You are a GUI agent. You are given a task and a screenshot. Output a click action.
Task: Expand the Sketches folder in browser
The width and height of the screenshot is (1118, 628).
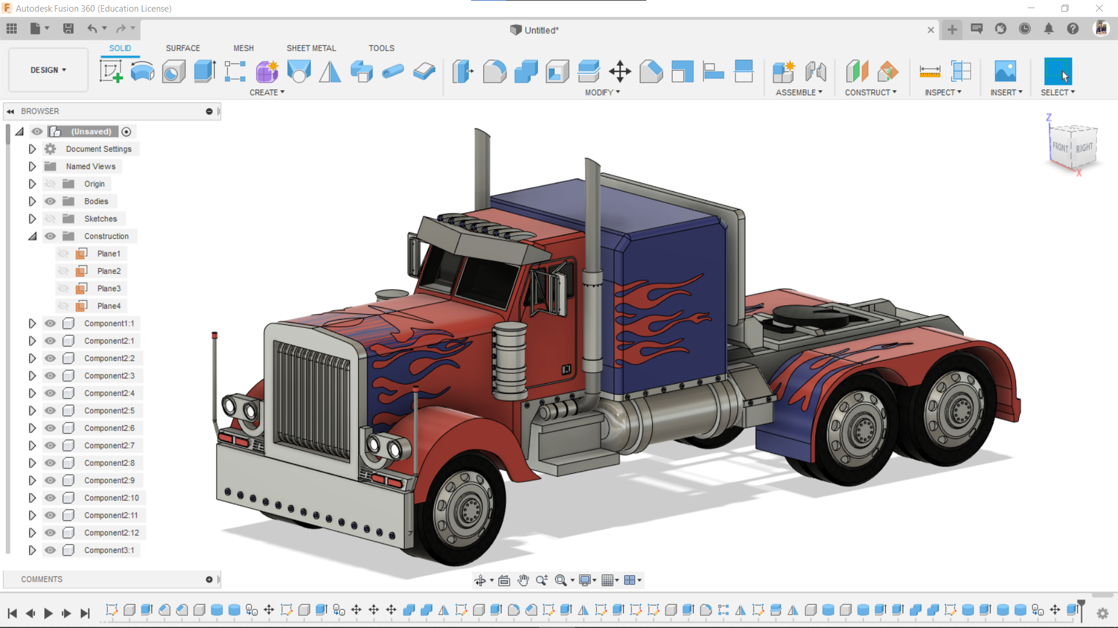click(x=32, y=219)
